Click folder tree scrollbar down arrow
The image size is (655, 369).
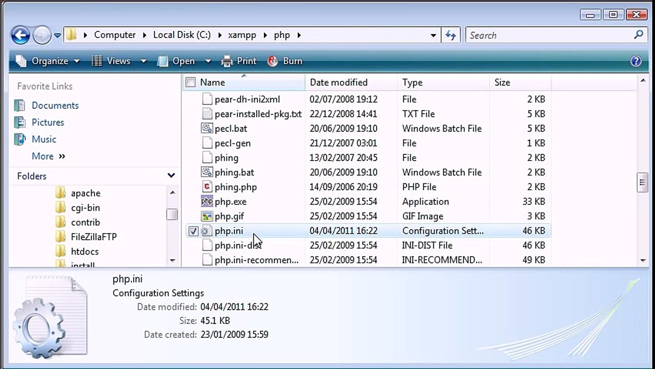pyautogui.click(x=172, y=260)
